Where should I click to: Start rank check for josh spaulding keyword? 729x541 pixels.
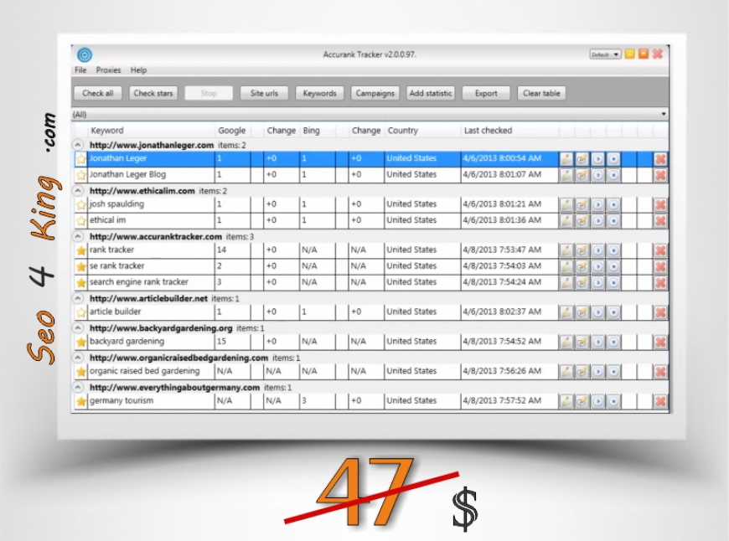click(x=598, y=204)
